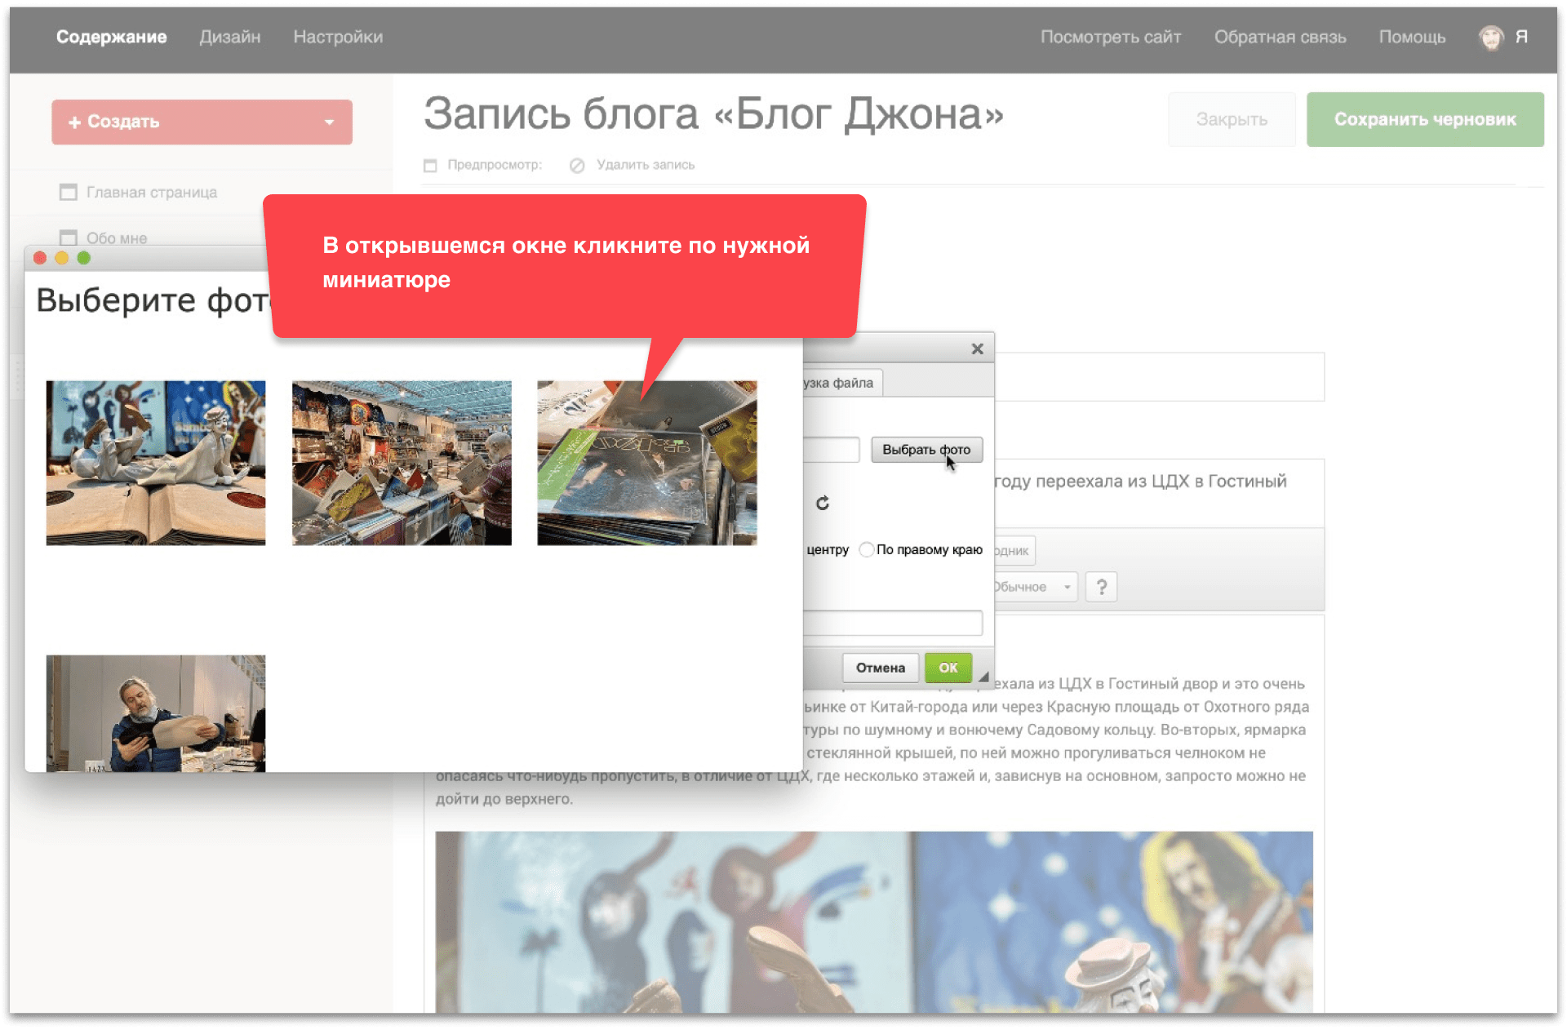Expand the Создать dropdown arrow
Screen dimensions: 1567x1030
coord(329,122)
